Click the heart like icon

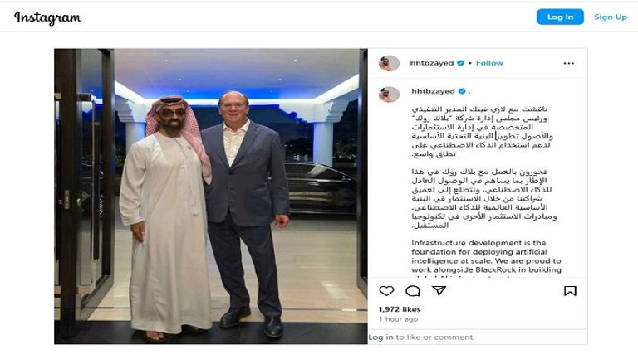pyautogui.click(x=386, y=291)
